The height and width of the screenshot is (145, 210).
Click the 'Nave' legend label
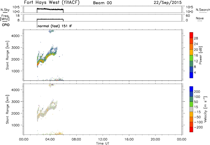pos(200,18)
